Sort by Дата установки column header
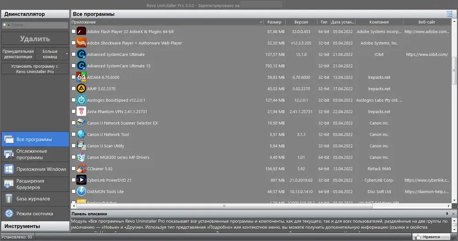The width and height of the screenshot is (458, 241). [x=343, y=22]
